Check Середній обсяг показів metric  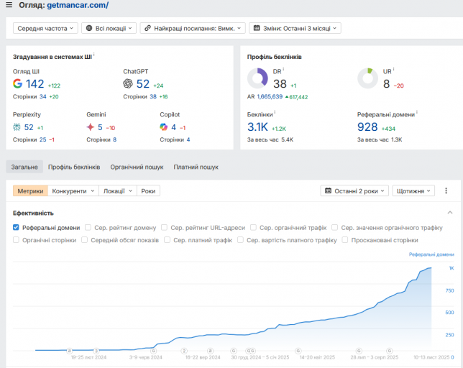[x=84, y=239]
